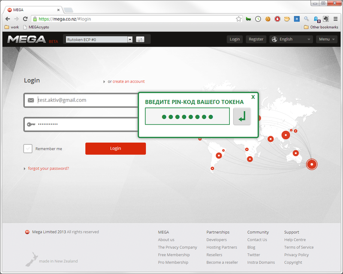
Task: Open the Pro Membership footer link
Action: point(173,262)
